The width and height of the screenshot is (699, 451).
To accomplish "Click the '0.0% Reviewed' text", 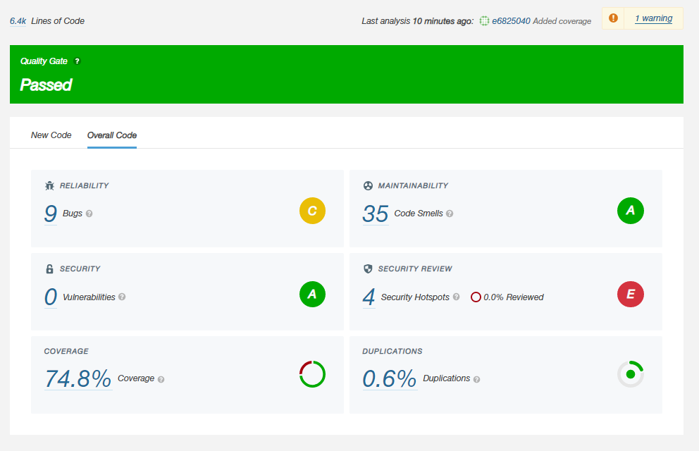I will point(514,297).
